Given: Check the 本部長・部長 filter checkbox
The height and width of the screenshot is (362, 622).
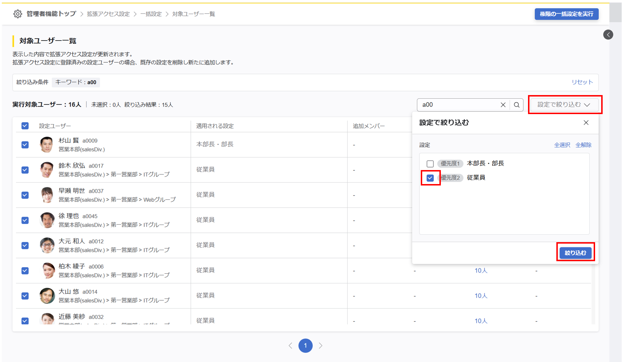Looking at the screenshot, I should point(430,164).
